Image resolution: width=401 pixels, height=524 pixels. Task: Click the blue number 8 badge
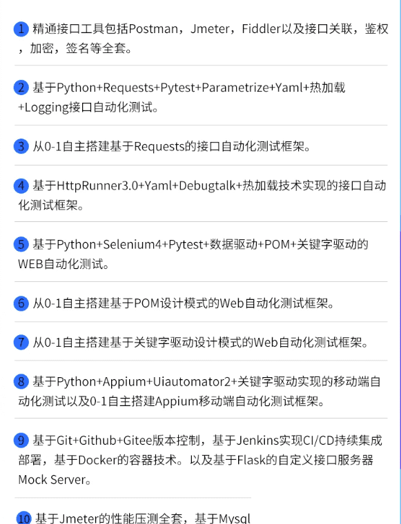click(21, 382)
